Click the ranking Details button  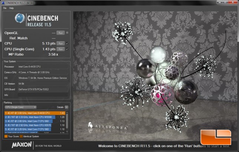(67, 107)
